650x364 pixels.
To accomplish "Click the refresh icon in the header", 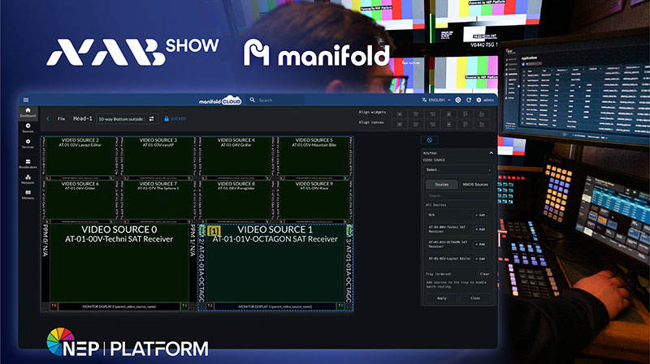I will click(469, 100).
